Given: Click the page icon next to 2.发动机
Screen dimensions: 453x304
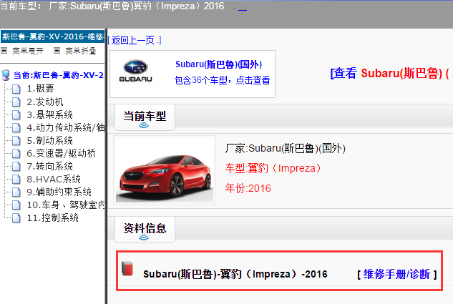Looking at the screenshot, I should pos(16,102).
